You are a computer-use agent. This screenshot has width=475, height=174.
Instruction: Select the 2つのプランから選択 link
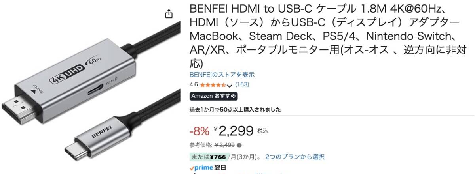295,157
